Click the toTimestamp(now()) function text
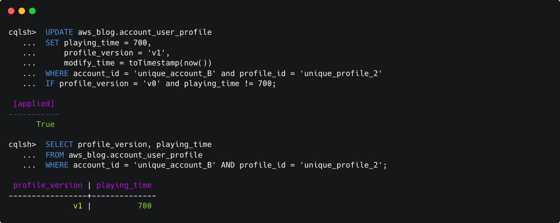The width and height of the screenshot is (560, 223). (170, 63)
